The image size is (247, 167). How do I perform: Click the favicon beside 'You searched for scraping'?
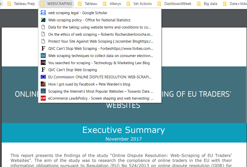click(43, 63)
